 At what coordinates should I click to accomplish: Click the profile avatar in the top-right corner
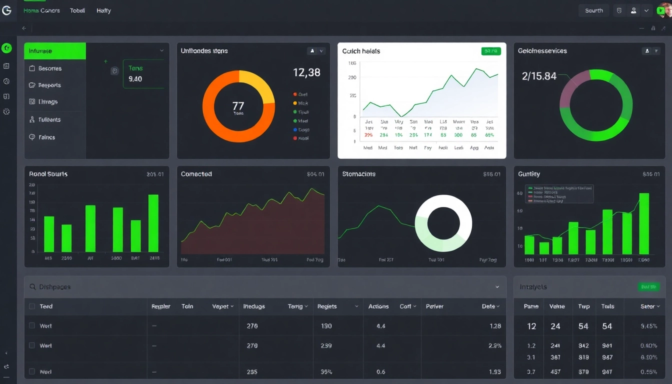(661, 10)
